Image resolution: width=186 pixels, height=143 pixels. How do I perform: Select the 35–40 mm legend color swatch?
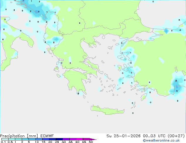72,139
